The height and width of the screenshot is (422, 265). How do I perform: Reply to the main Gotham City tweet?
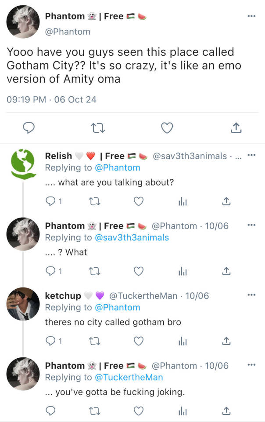[x=29, y=128]
